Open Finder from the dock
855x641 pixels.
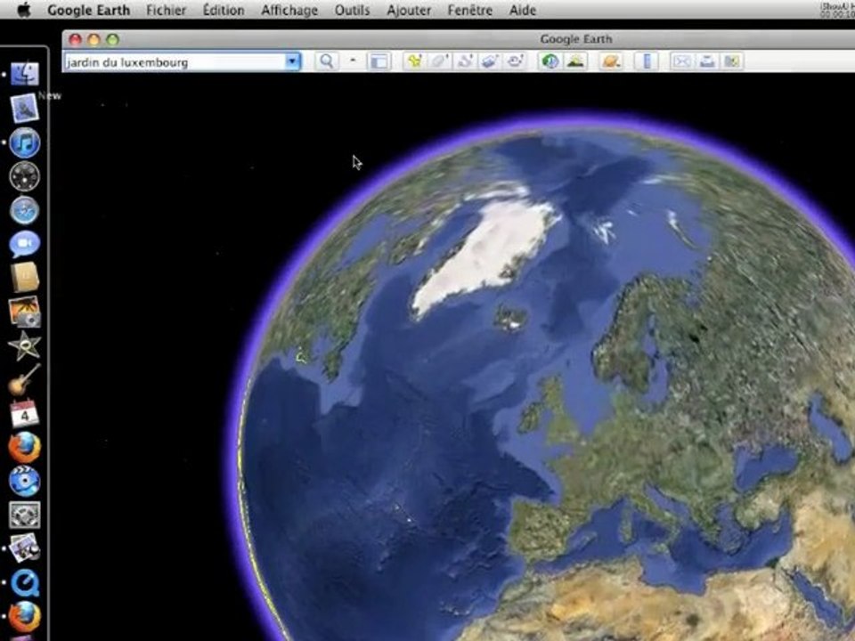tap(25, 74)
